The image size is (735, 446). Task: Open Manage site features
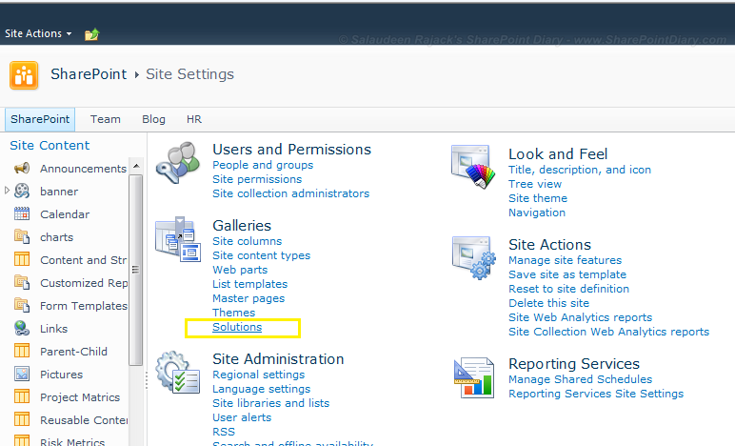pyautogui.click(x=565, y=260)
